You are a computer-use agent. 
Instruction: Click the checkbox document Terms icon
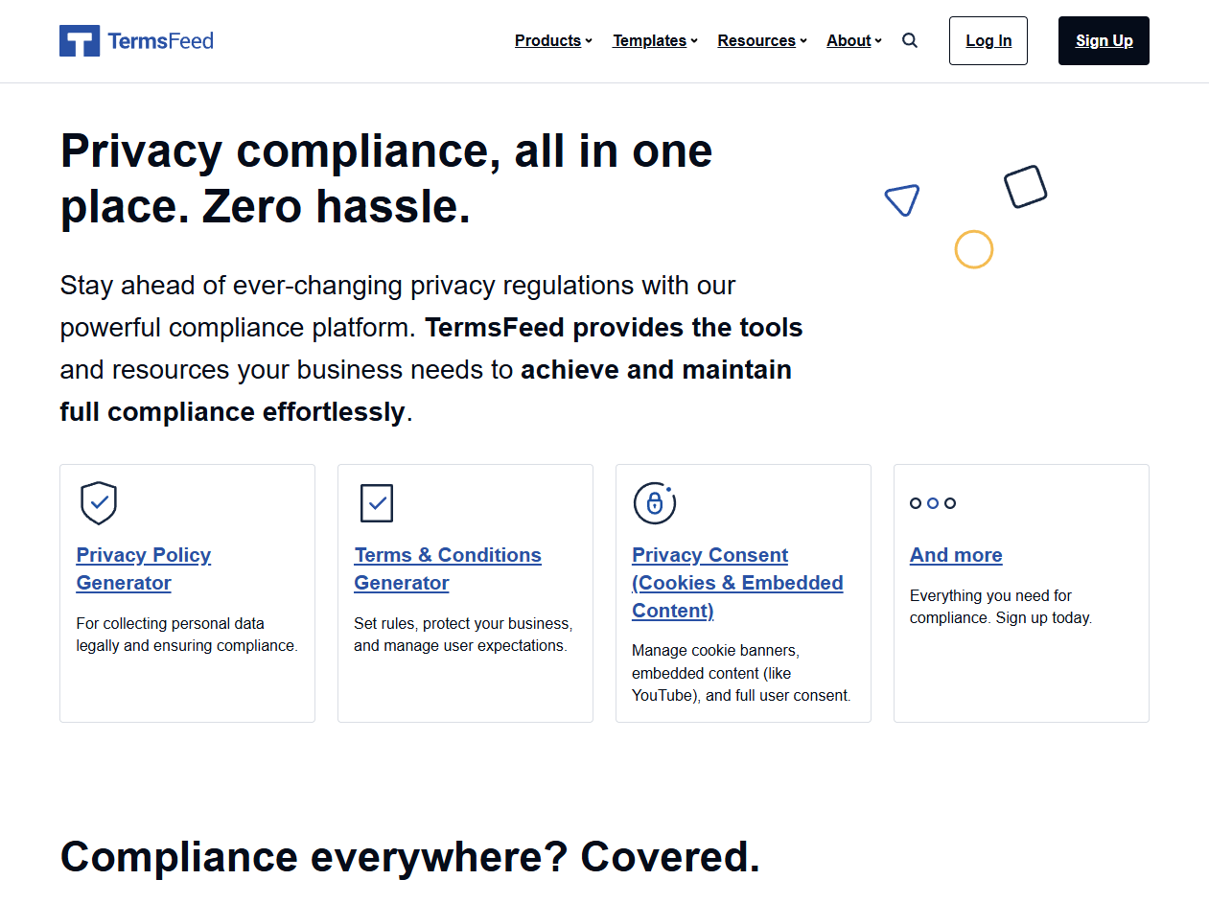click(x=377, y=503)
